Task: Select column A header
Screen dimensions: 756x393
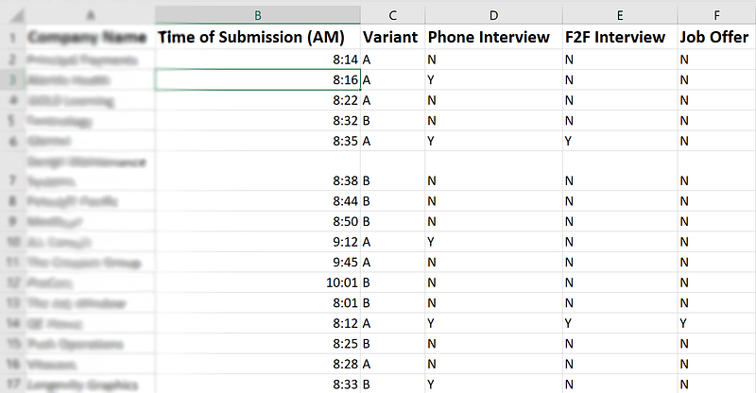Action: coord(91,14)
